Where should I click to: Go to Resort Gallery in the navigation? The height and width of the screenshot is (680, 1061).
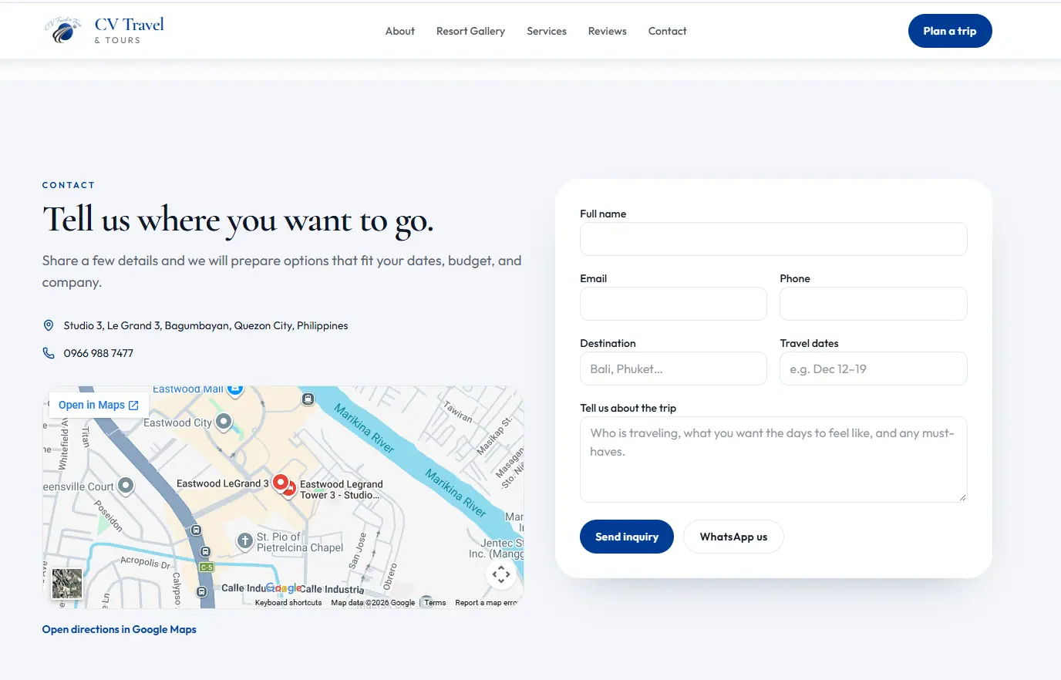[x=470, y=31]
